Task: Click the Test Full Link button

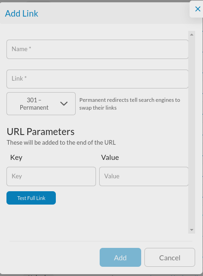Action: coord(31,198)
